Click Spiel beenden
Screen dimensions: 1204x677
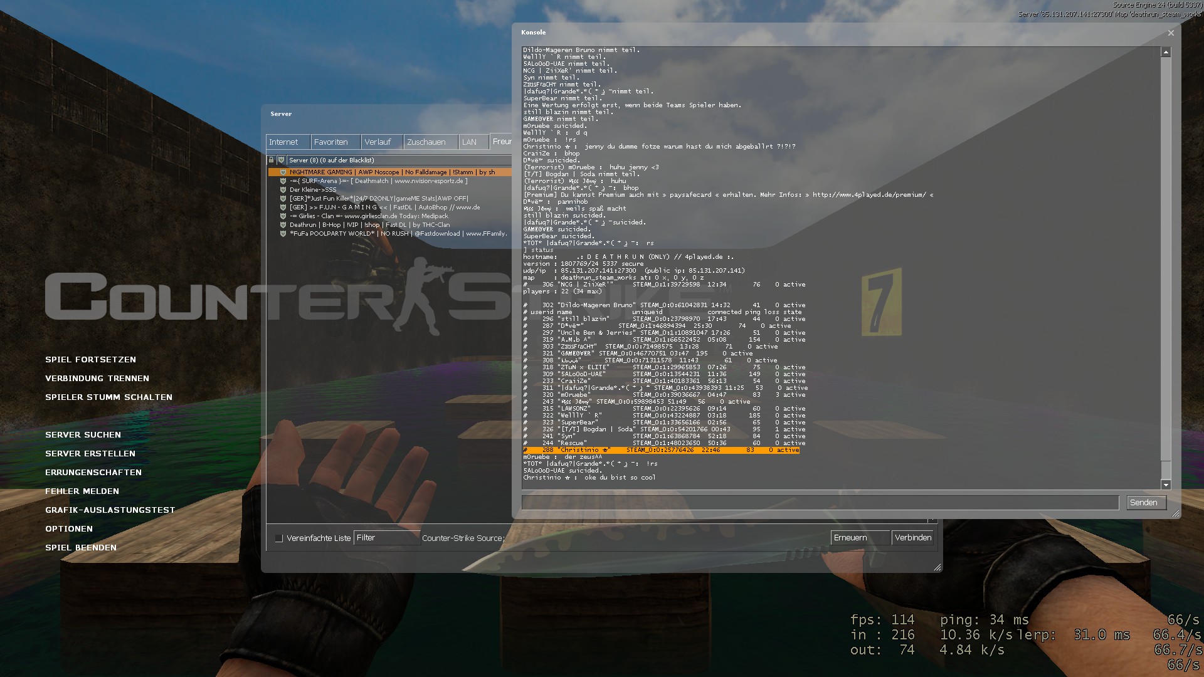[x=81, y=548]
